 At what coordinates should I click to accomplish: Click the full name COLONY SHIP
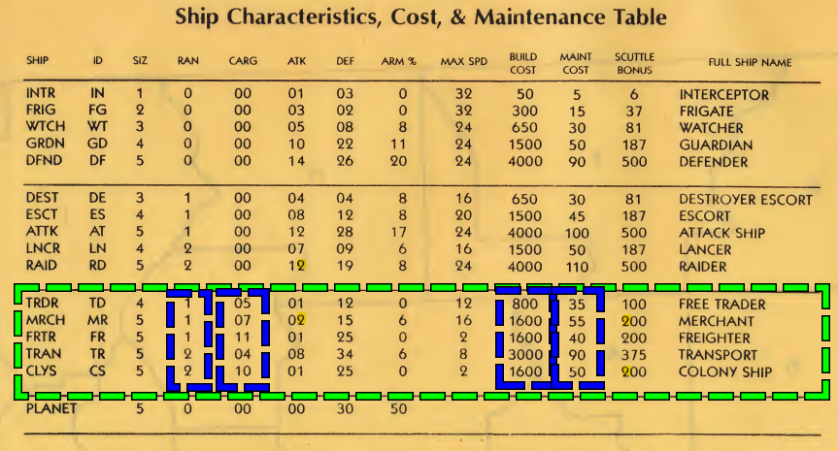coord(725,372)
